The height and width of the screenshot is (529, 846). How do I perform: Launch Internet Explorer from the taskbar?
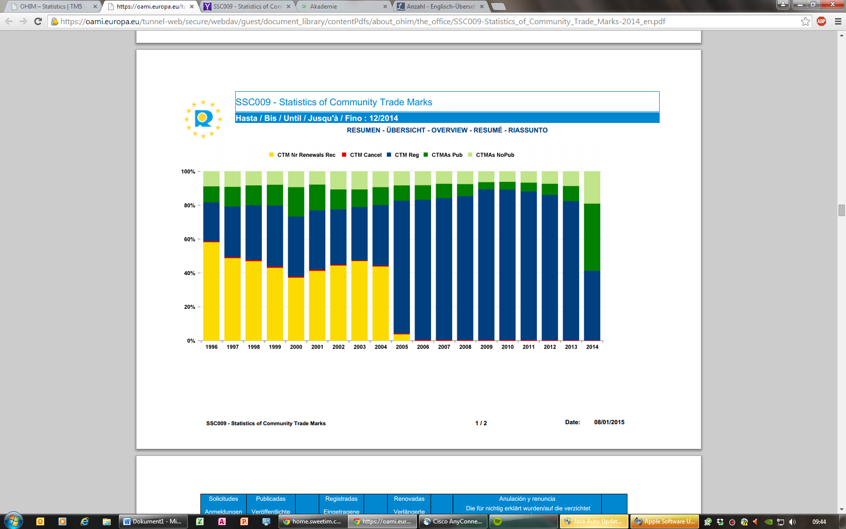(x=85, y=521)
